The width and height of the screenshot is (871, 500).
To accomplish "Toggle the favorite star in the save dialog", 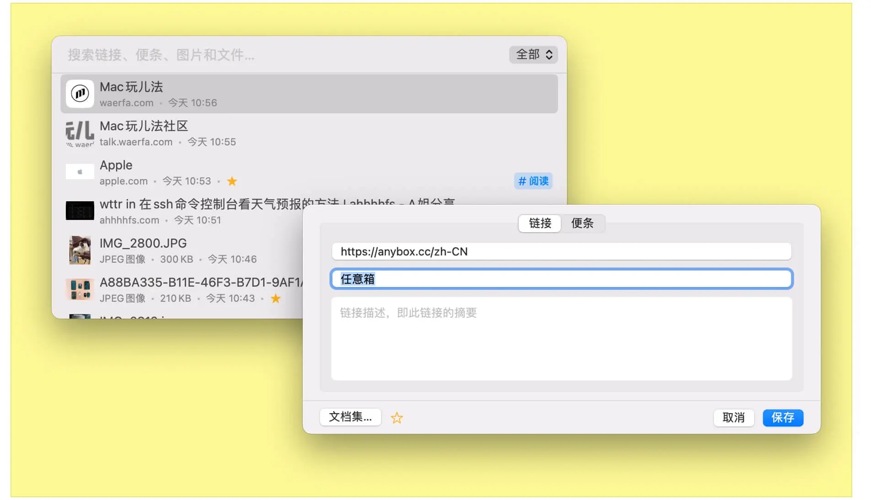I will pyautogui.click(x=397, y=418).
